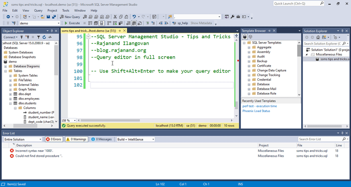Click the Execute button
This screenshot has height=187, width=351.
click(x=72, y=23)
